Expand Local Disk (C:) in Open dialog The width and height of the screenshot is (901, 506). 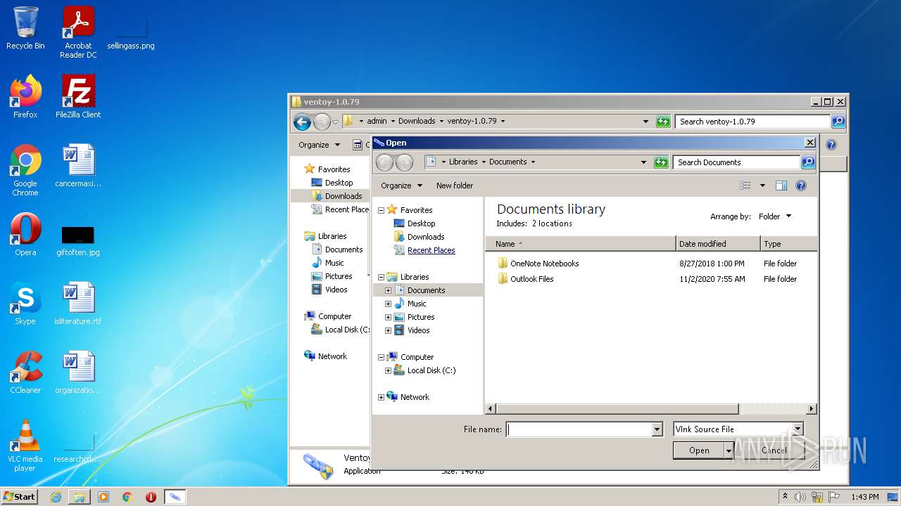[388, 370]
